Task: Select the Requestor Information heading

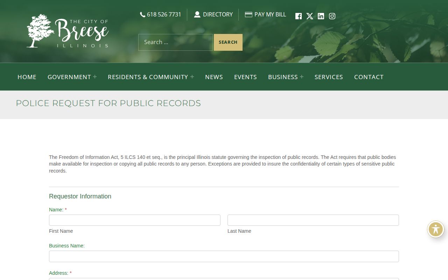Action: tap(80, 196)
